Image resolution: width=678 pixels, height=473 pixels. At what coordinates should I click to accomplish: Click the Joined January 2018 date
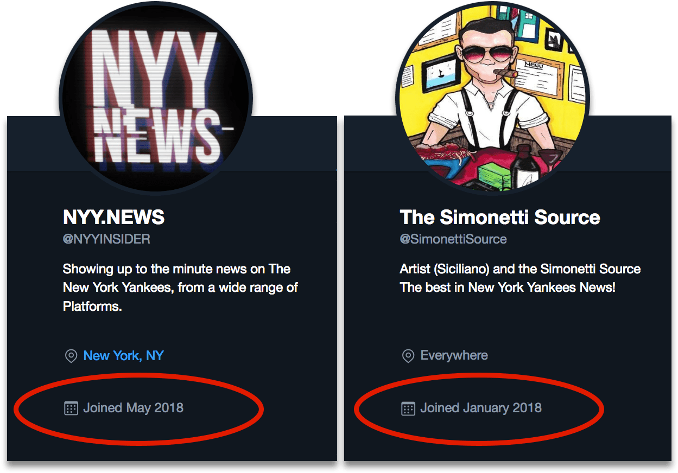[x=480, y=408]
